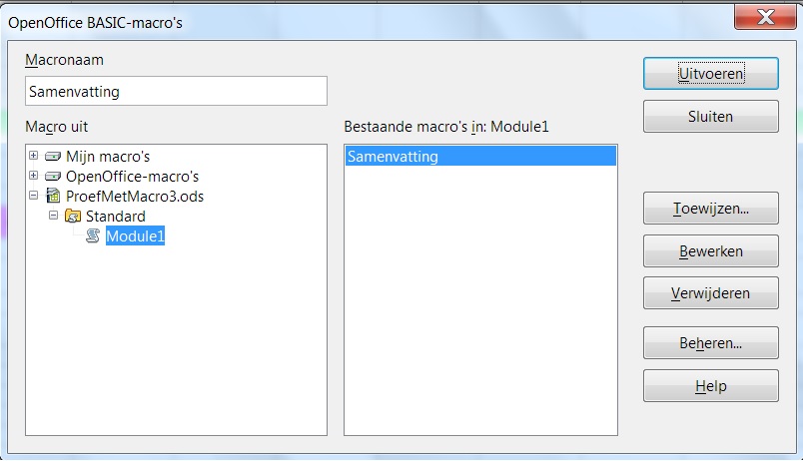Run the macro with Uitvoeren button
This screenshot has width=803, height=461.
pyautogui.click(x=710, y=73)
